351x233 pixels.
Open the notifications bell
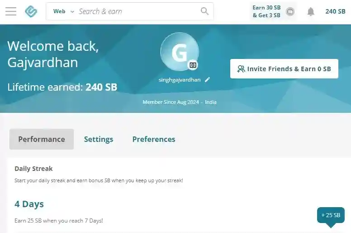point(311,11)
